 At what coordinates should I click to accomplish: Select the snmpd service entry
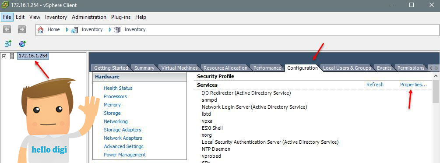(x=209, y=100)
